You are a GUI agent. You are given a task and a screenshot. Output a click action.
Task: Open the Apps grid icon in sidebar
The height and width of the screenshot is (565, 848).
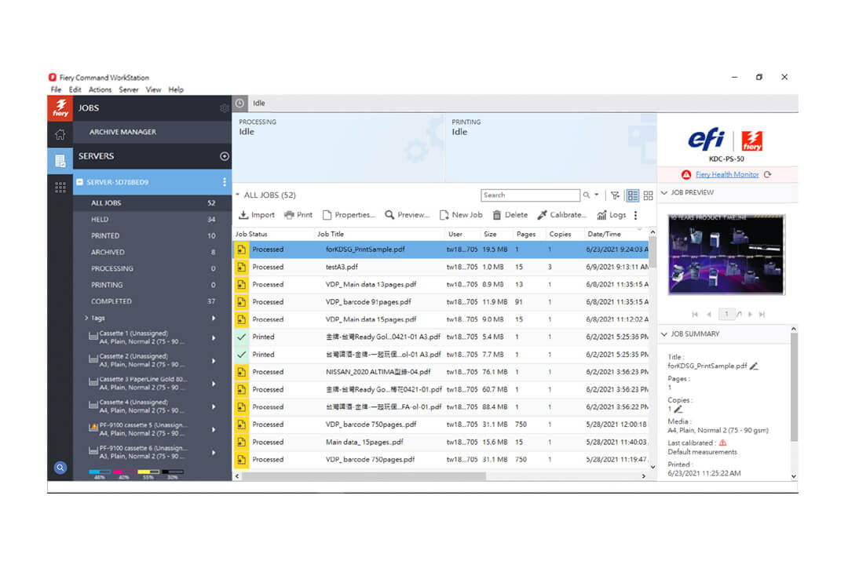pyautogui.click(x=60, y=187)
